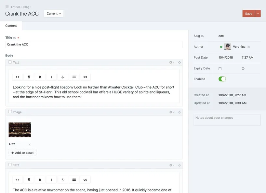Click the 'Crank the ACC' page heading

[22, 14]
